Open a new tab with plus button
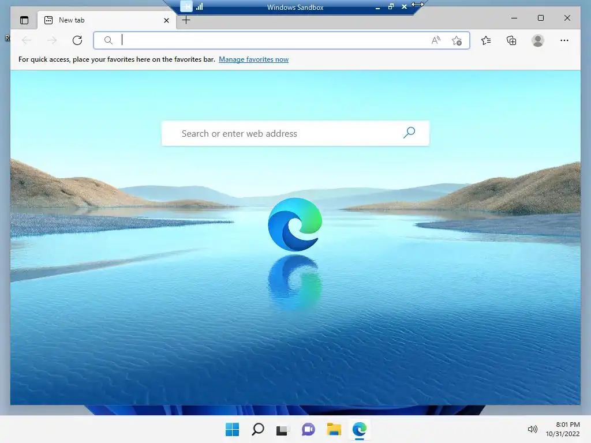The image size is (591, 443). (x=186, y=20)
